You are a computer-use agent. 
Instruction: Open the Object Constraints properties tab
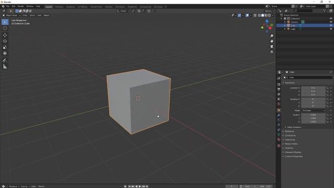(279, 130)
